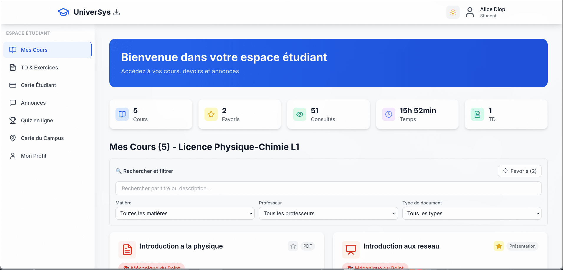Go to Mon Profil
Viewport: 563px width, 270px height.
pyautogui.click(x=47, y=156)
